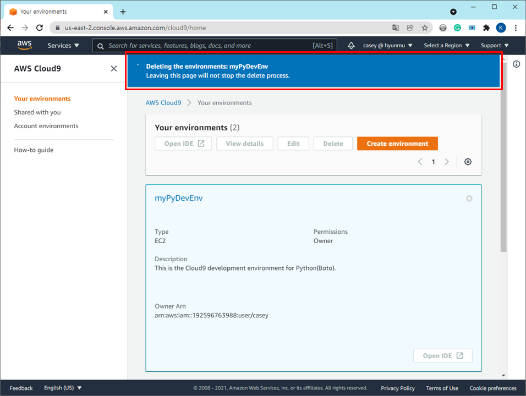Image resolution: width=526 pixels, height=396 pixels.
Task: Open Cookie preferences in the footer
Action: tap(493, 388)
